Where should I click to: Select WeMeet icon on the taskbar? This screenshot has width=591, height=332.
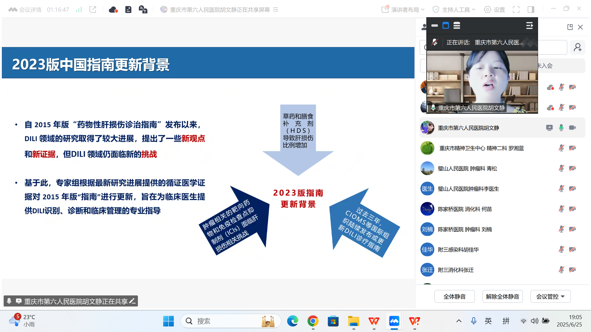[394, 321]
